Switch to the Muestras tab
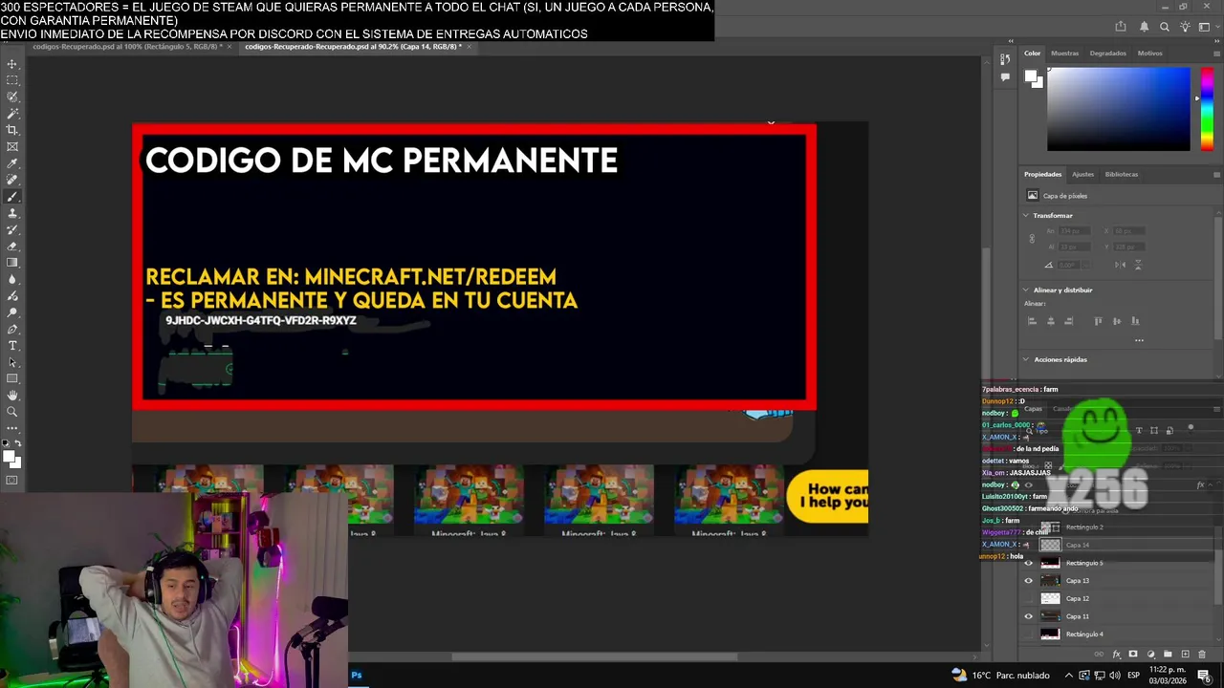Screen dimensions: 1224x688 1064,54
